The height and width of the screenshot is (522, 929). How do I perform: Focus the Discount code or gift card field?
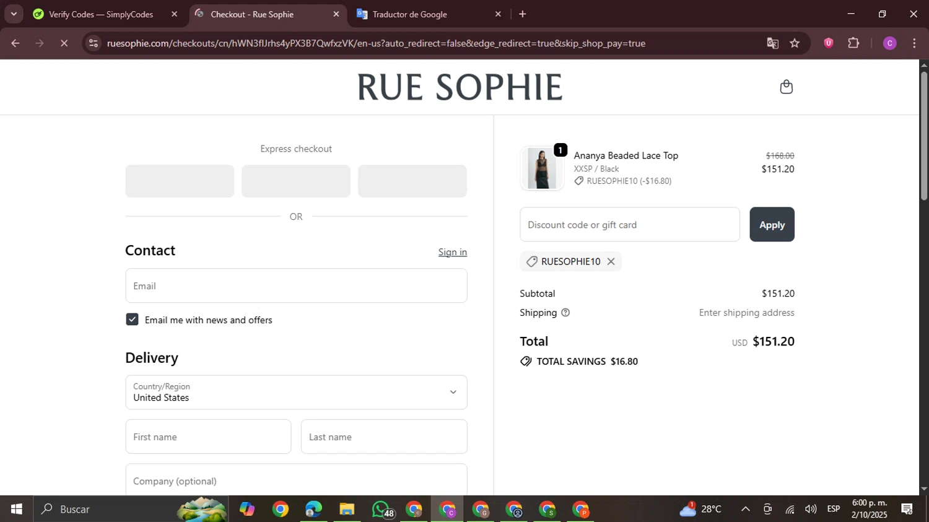[630, 224]
